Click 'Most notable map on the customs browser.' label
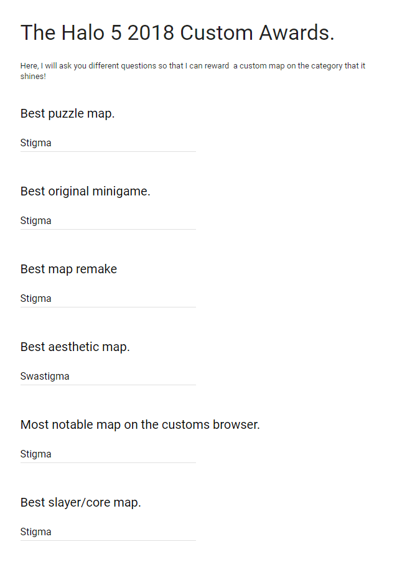 point(140,425)
